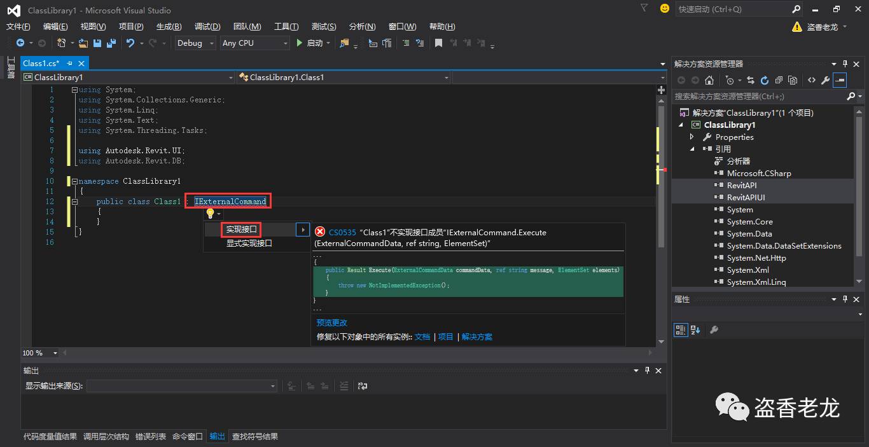Click Home icon in Solution Explorer

click(x=709, y=80)
